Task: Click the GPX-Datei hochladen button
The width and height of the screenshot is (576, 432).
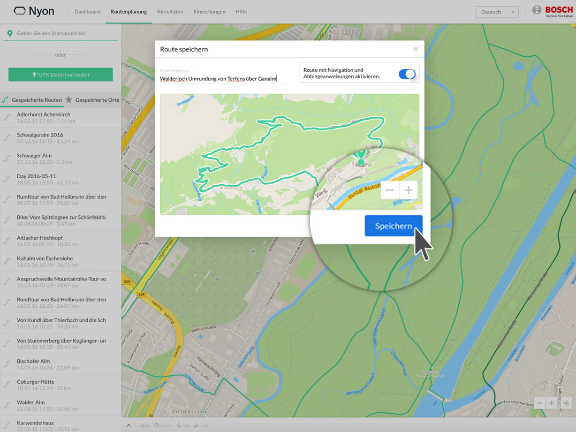Action: pos(60,74)
